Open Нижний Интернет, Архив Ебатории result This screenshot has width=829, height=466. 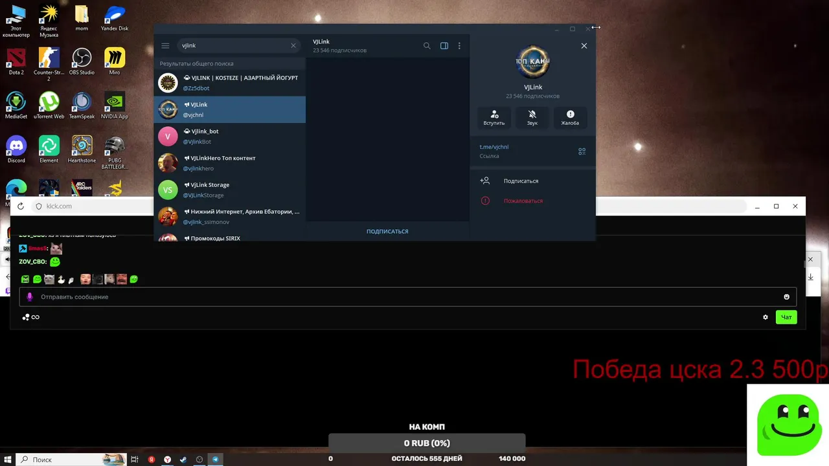230,216
